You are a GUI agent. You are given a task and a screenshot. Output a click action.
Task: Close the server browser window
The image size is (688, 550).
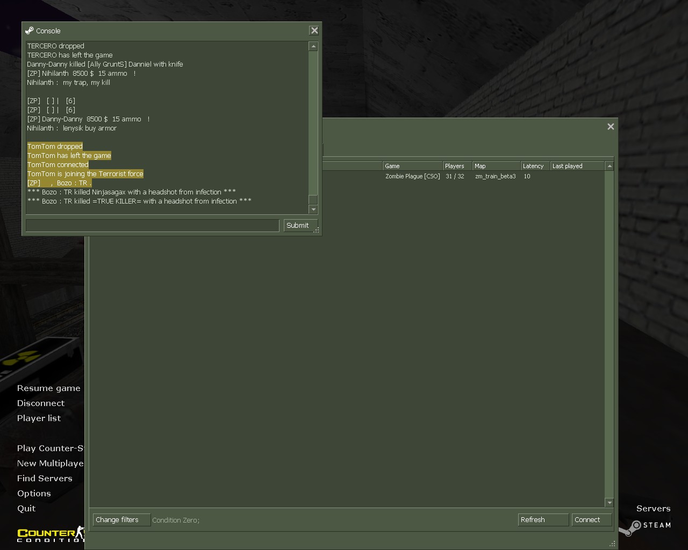pyautogui.click(x=611, y=127)
